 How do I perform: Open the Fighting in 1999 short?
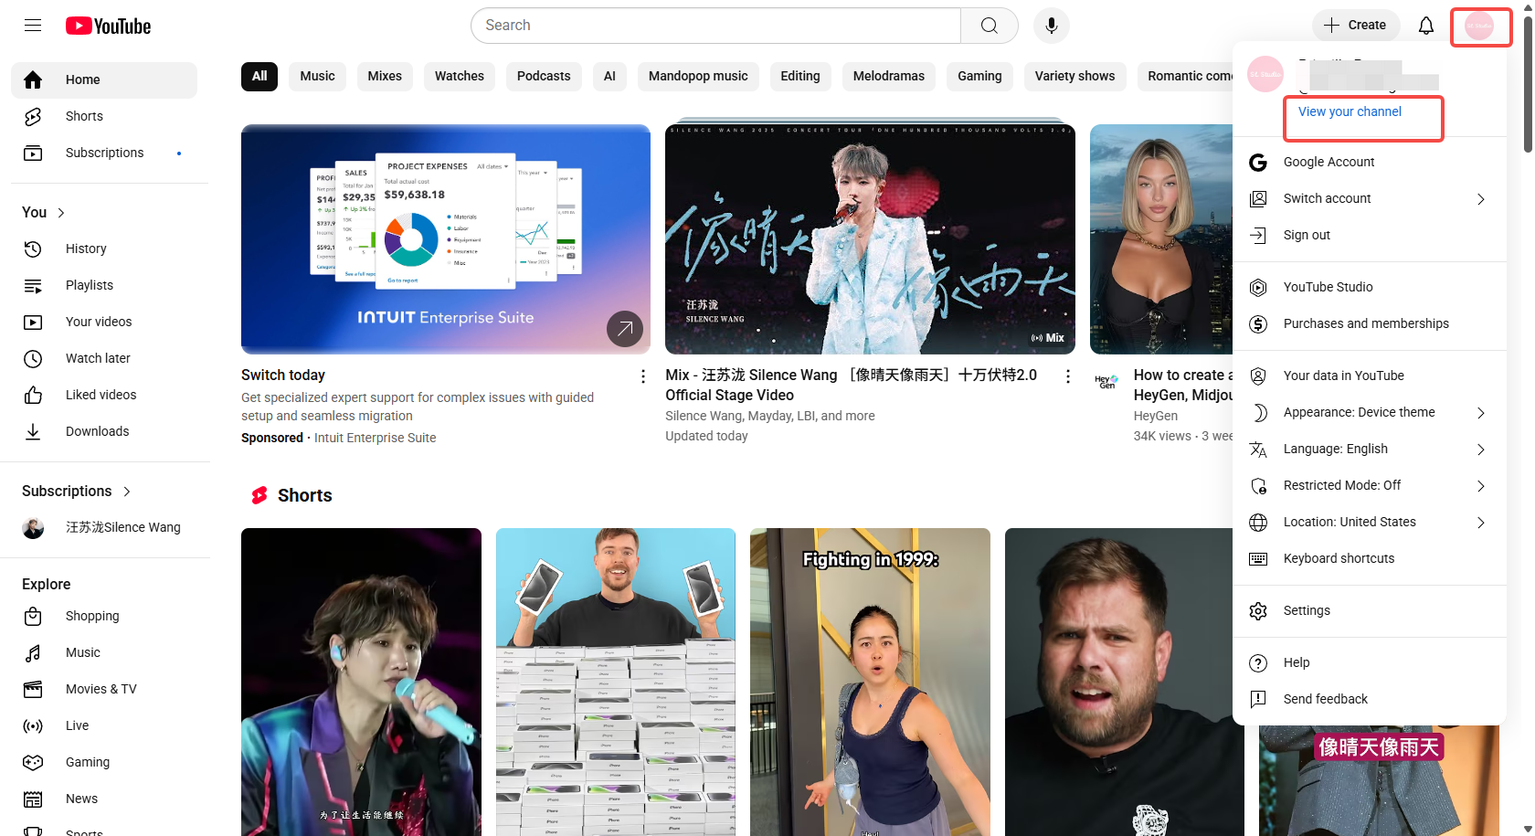point(870,682)
